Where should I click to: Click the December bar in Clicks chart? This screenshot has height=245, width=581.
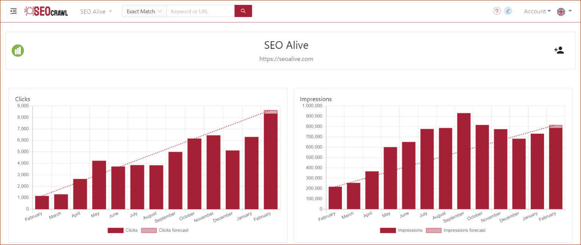233,180
